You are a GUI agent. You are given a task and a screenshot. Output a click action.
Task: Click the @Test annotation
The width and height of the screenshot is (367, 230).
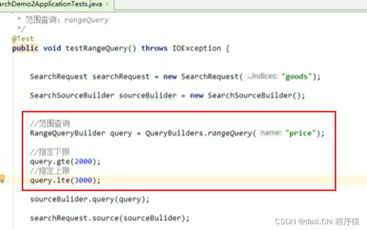pos(23,39)
